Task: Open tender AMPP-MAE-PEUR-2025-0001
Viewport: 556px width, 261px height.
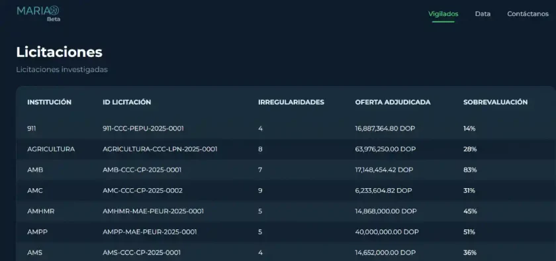Action: click(150, 232)
